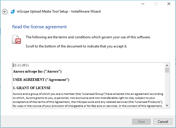Close the setup wizard window
This screenshot has height=128, width=176.
(169, 4)
